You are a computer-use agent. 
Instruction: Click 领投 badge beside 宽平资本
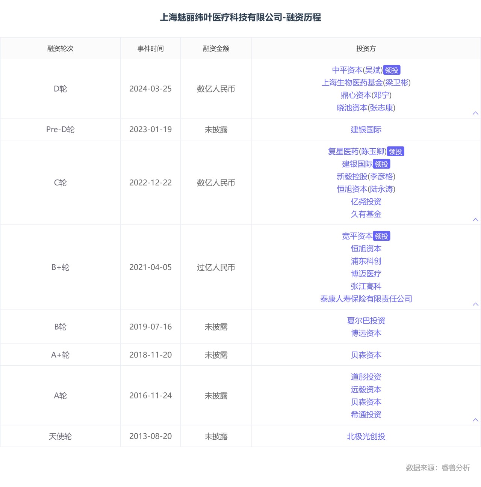[x=381, y=236]
